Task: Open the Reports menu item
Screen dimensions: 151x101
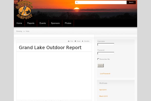Action: coord(31,23)
